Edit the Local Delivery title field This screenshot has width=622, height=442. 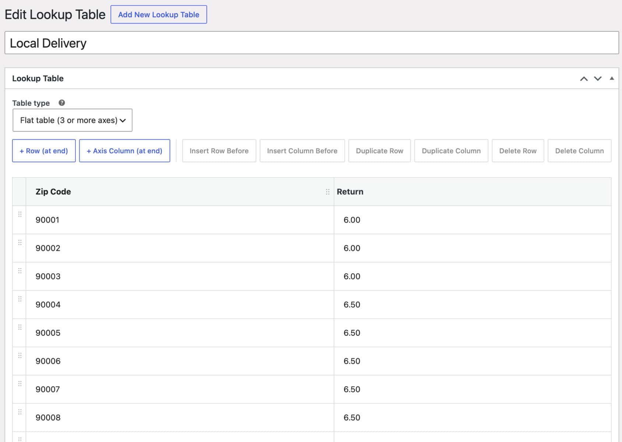311,43
